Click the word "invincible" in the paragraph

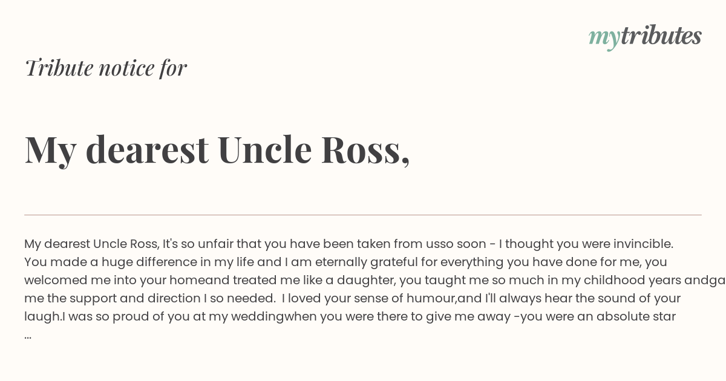[x=642, y=244]
